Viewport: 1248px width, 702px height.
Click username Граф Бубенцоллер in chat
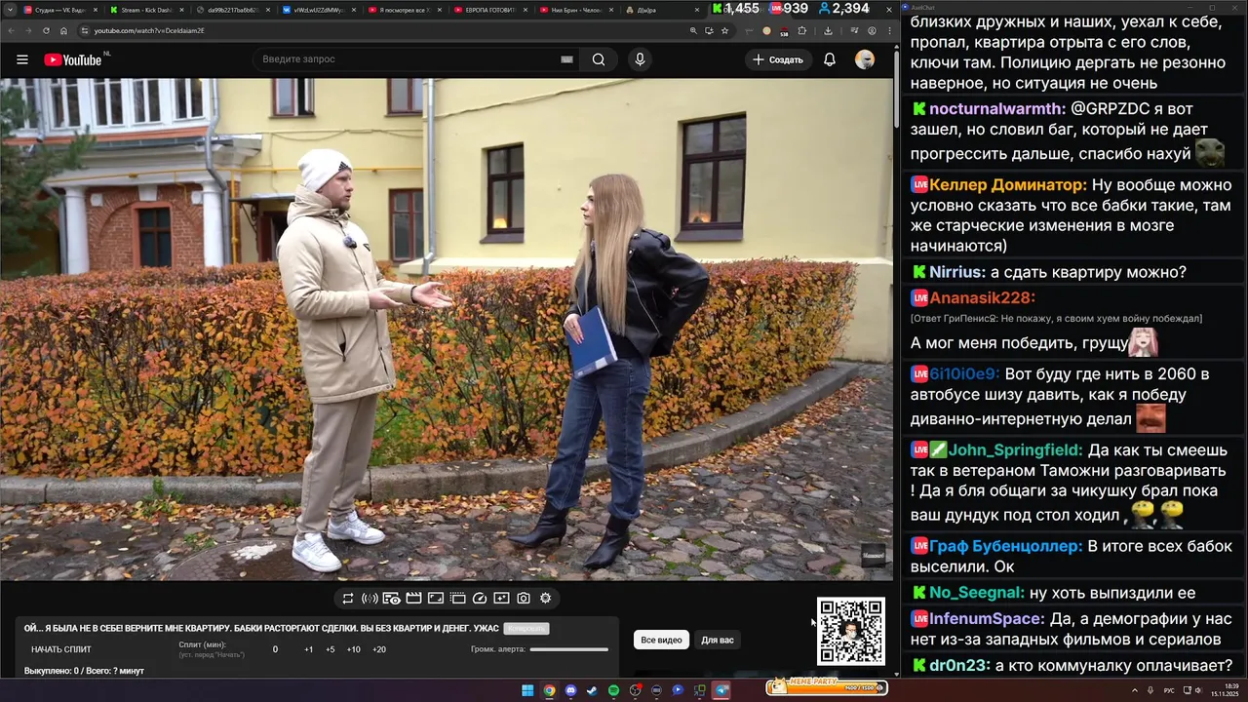[1006, 546]
